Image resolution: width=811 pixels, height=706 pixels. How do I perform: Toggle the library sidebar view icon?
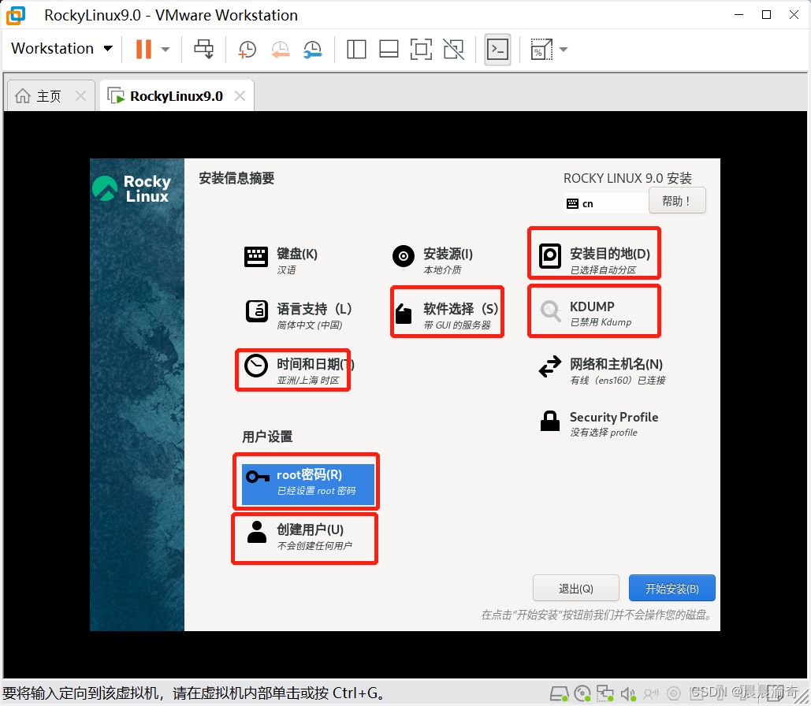pyautogui.click(x=356, y=50)
